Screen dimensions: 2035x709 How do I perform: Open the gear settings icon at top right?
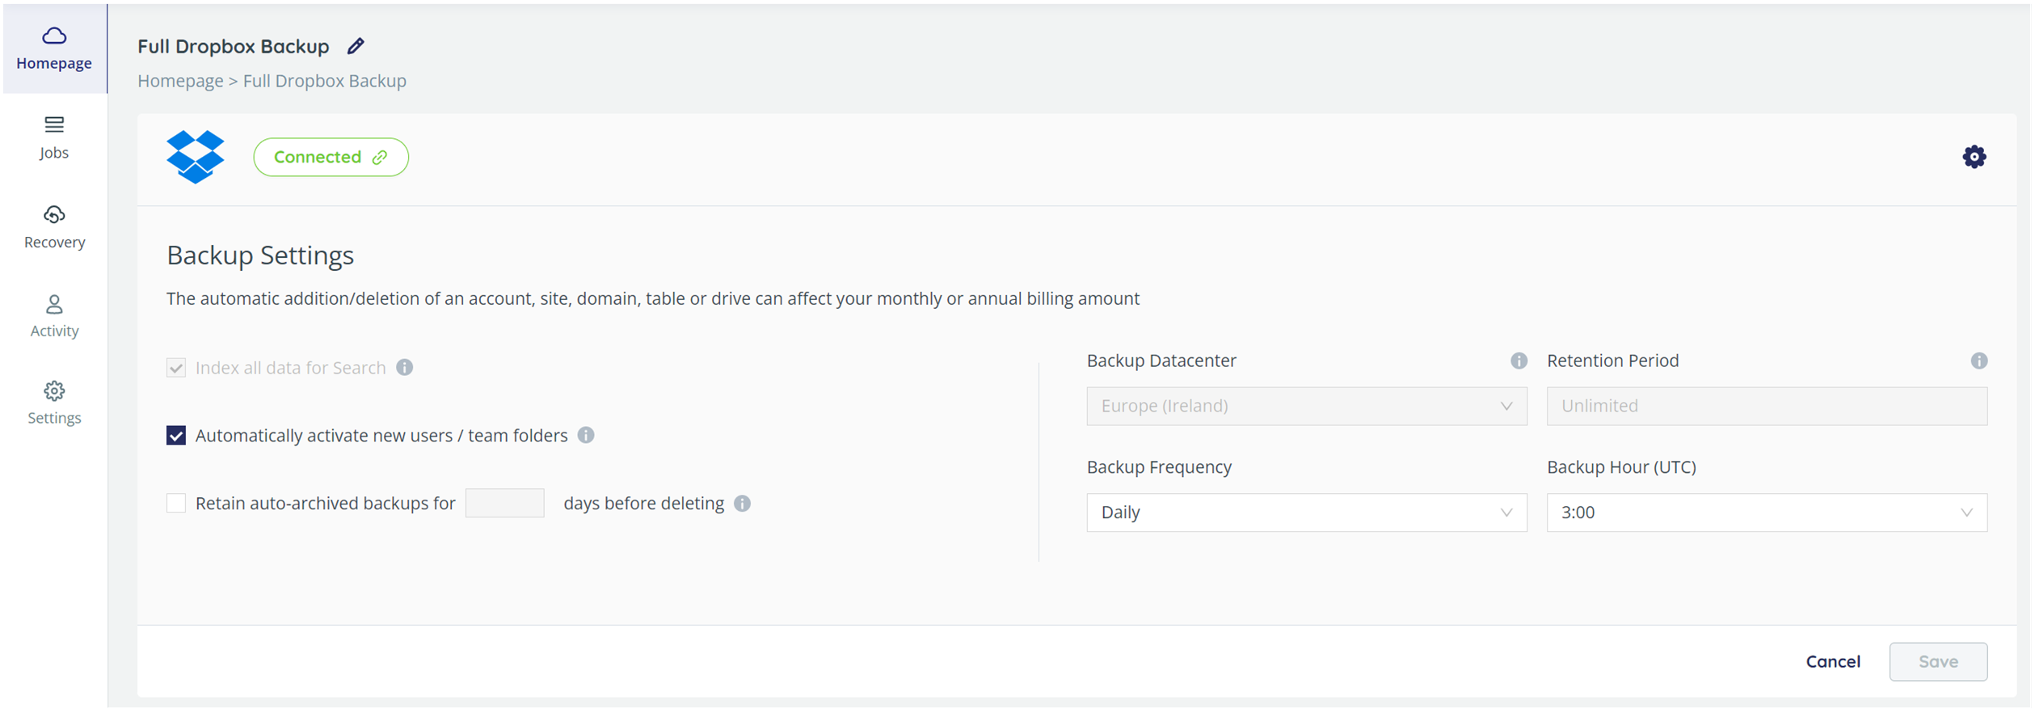(1974, 157)
